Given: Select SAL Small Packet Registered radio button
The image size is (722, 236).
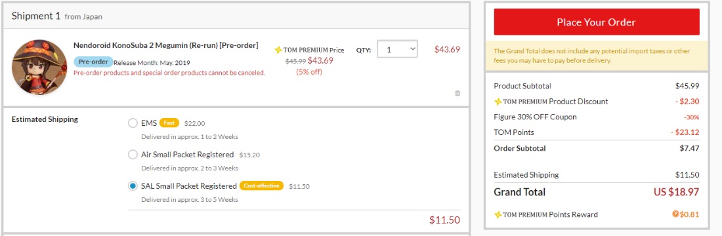Looking at the screenshot, I should [x=133, y=186].
